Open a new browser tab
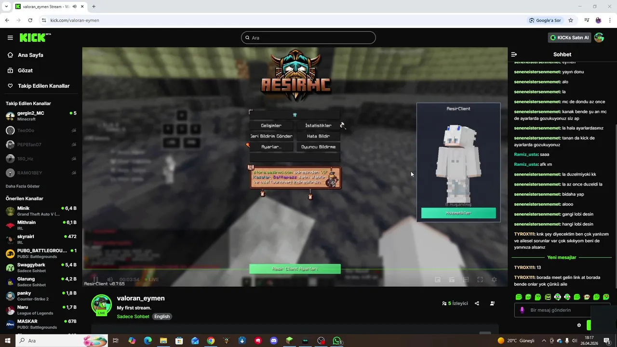The image size is (617, 347). 94,7
